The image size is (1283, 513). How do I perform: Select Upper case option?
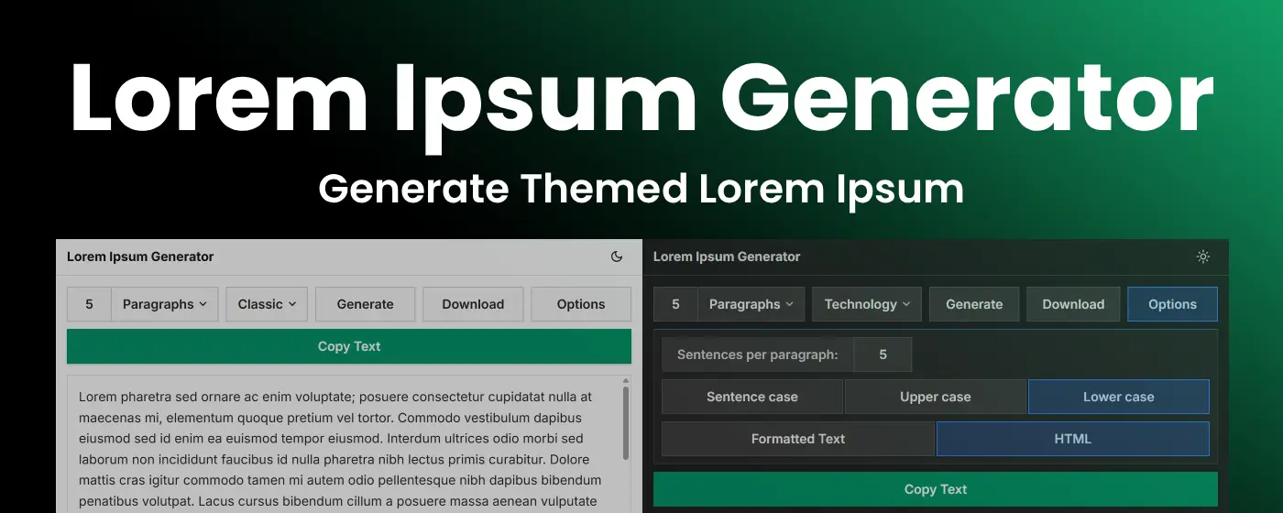(936, 397)
